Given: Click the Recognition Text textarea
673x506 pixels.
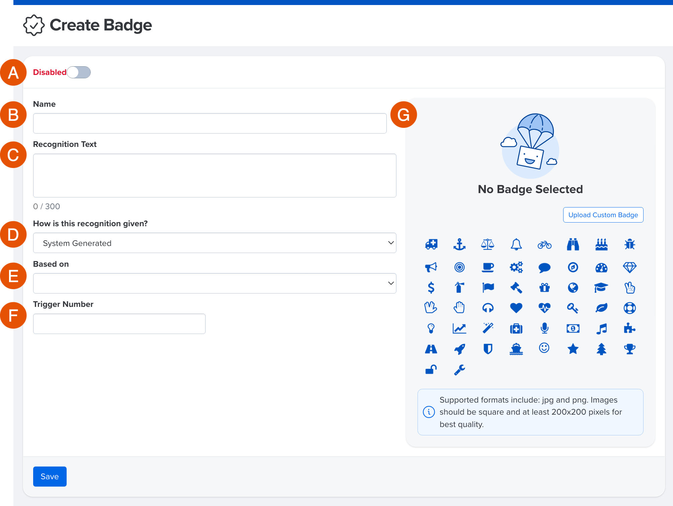Looking at the screenshot, I should point(214,175).
